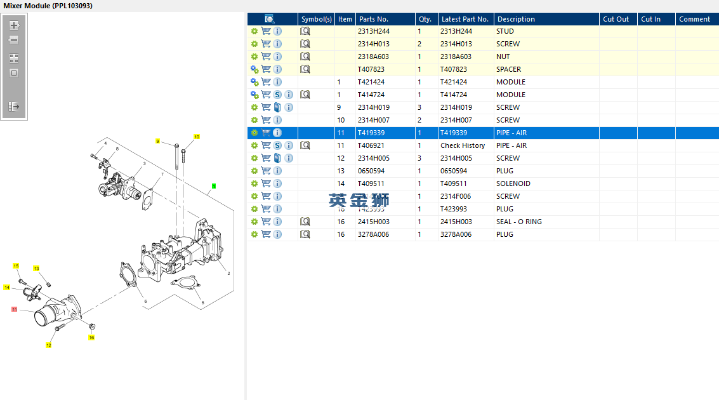Open info for PLUG 3278A006
The height and width of the screenshot is (400, 719).
click(x=277, y=234)
